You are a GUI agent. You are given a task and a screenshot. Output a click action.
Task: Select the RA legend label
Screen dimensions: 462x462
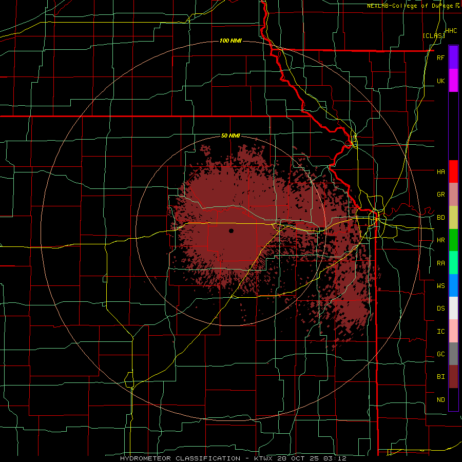coord(440,263)
